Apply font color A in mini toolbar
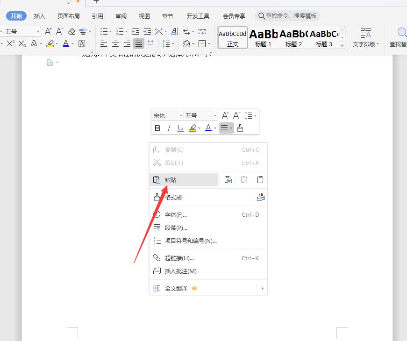 tap(208, 128)
